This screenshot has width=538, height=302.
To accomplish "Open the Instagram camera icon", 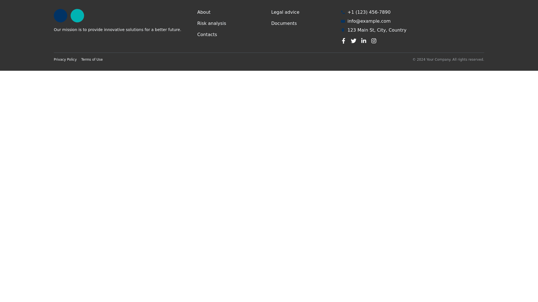I will click(x=374, y=41).
